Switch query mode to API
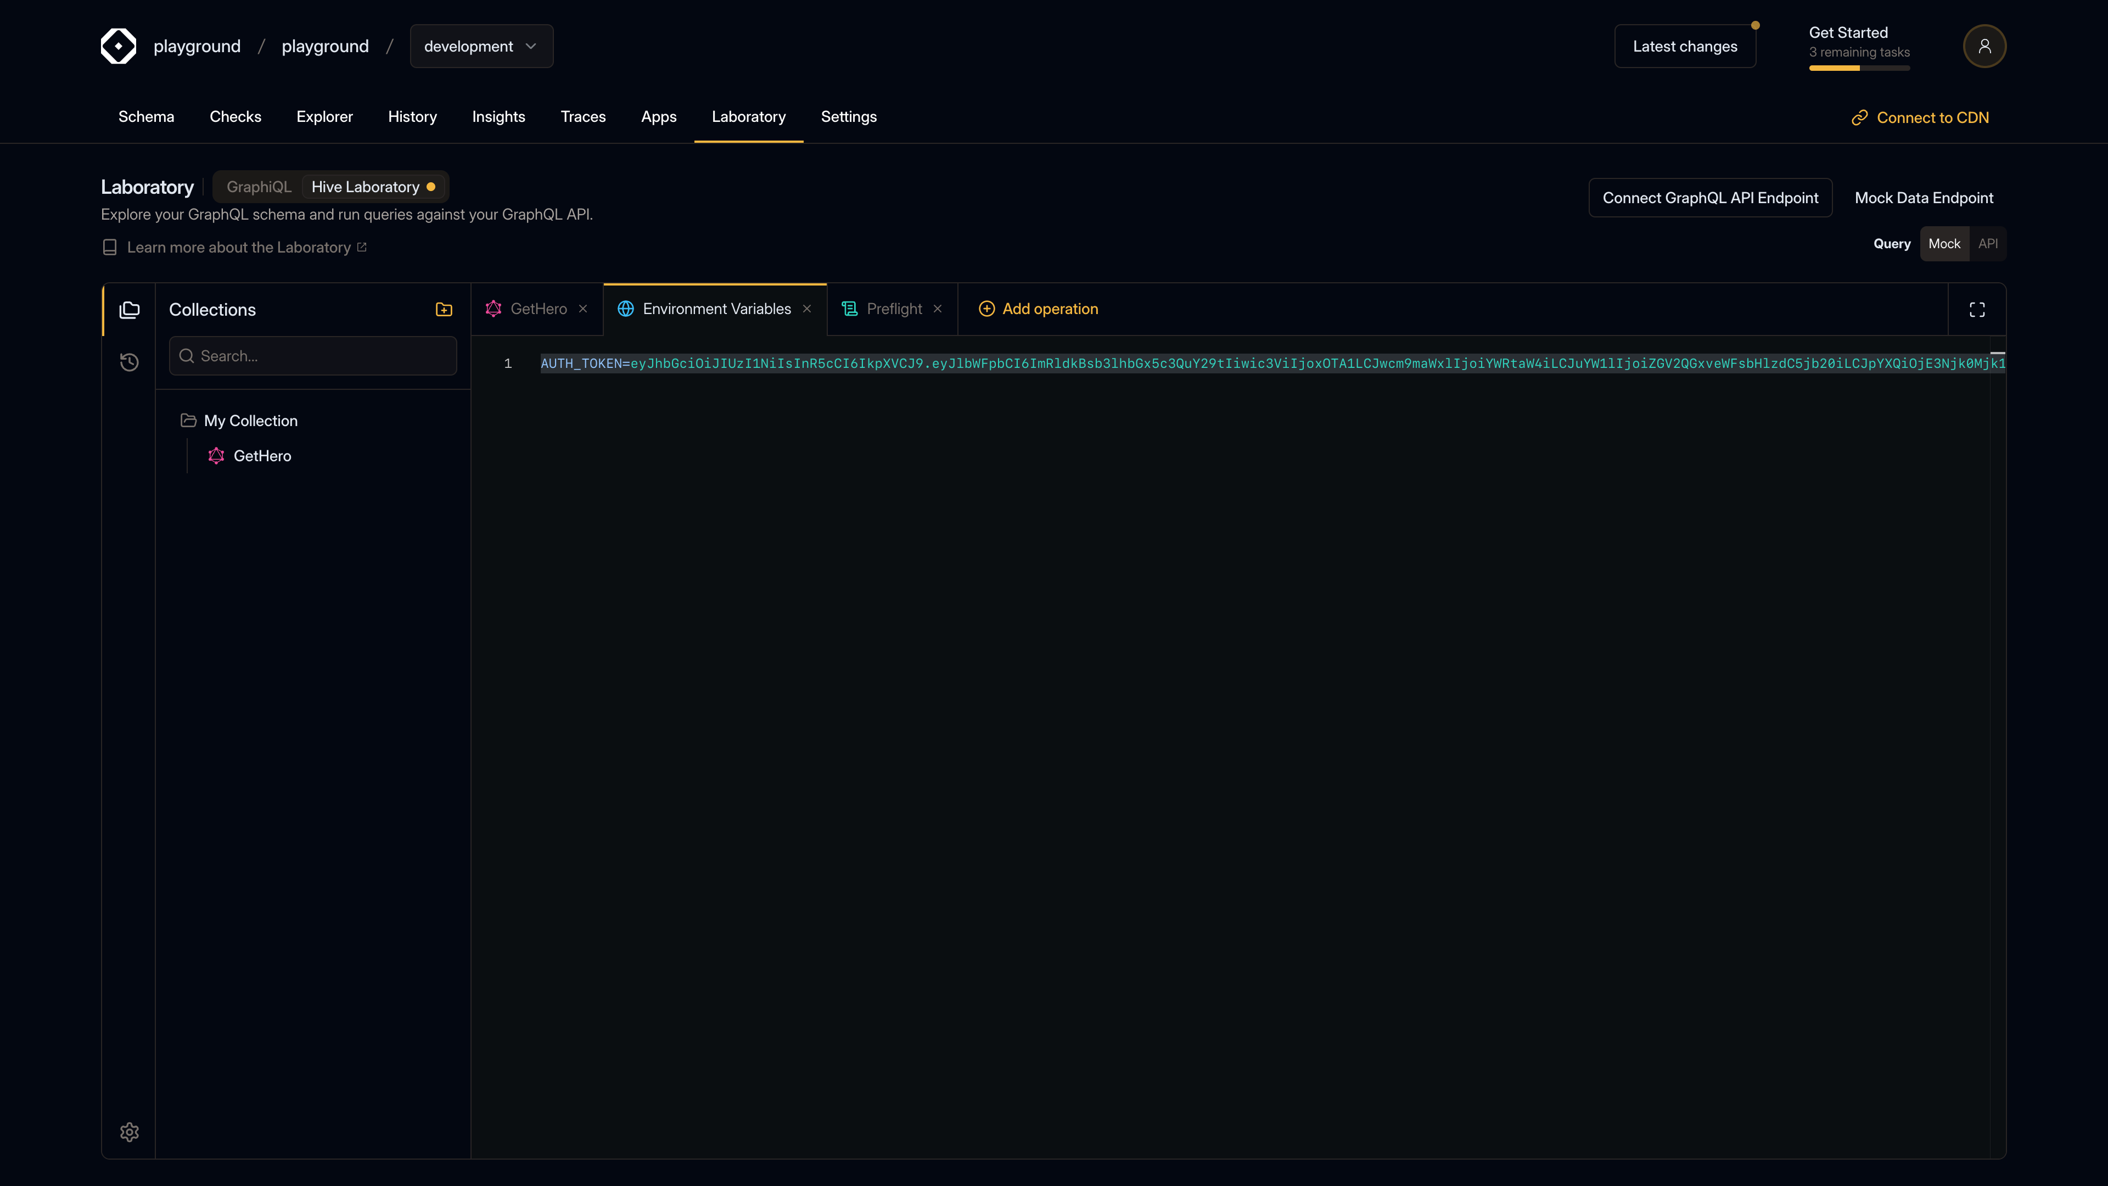This screenshot has height=1186, width=2108. tap(1988, 244)
